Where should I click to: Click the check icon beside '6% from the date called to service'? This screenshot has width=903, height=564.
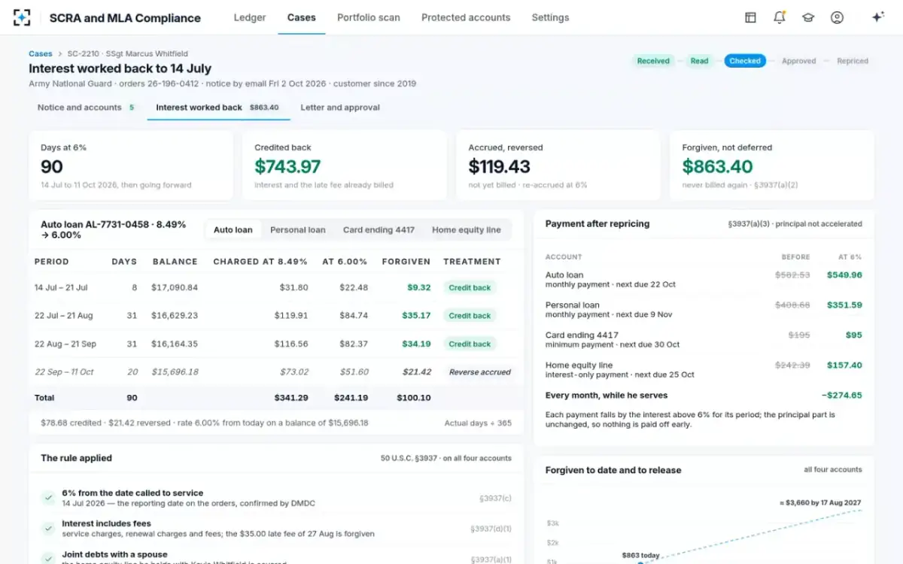pos(48,498)
